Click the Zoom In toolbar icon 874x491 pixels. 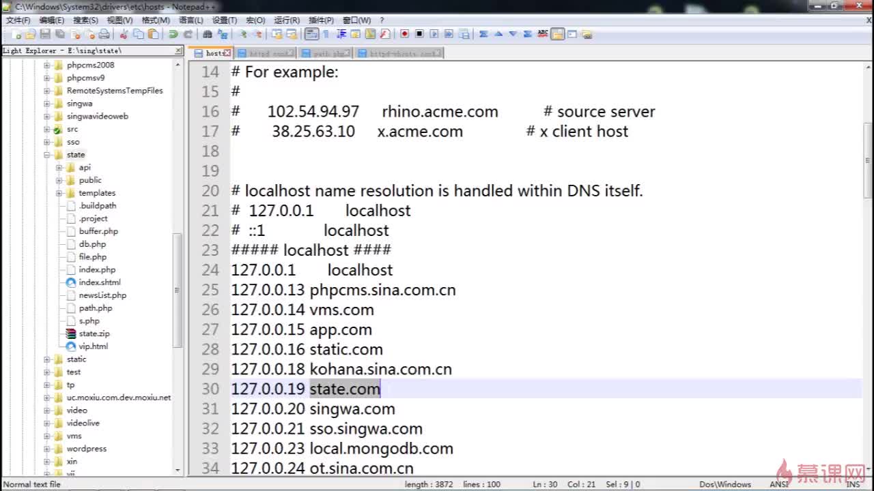click(243, 34)
